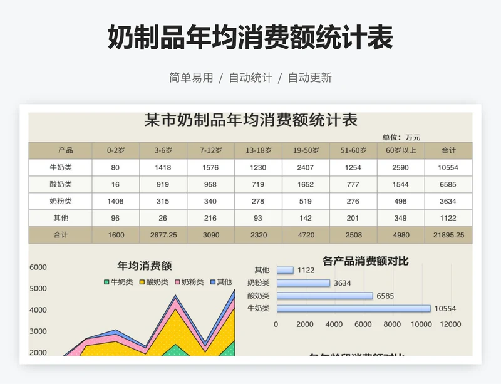Select cell with value 349

tap(401, 218)
